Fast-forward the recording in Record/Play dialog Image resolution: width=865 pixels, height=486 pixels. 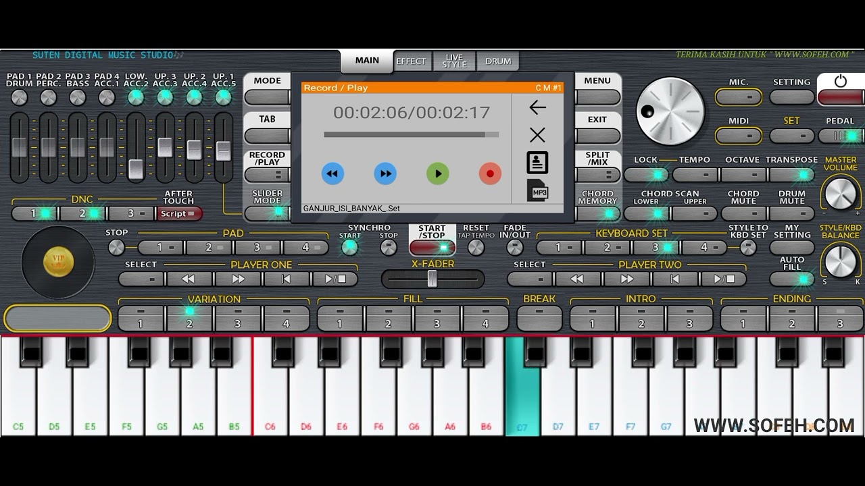pyautogui.click(x=385, y=173)
